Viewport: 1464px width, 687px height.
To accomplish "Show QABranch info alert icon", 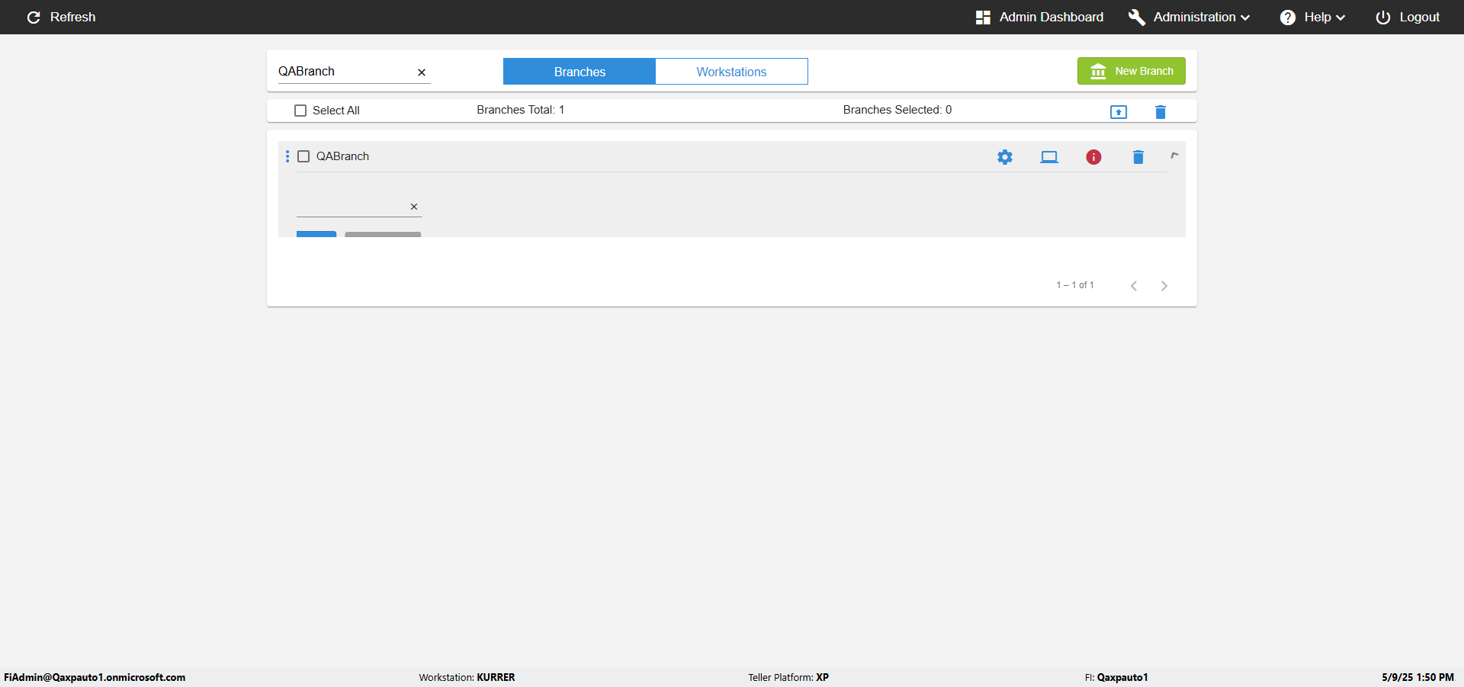I will coord(1093,157).
